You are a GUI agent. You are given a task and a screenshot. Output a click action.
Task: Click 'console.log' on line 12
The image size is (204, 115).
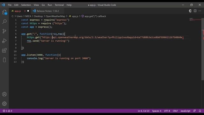35,58
